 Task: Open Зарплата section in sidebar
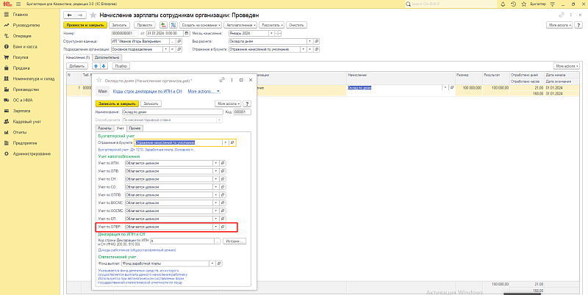(20, 109)
